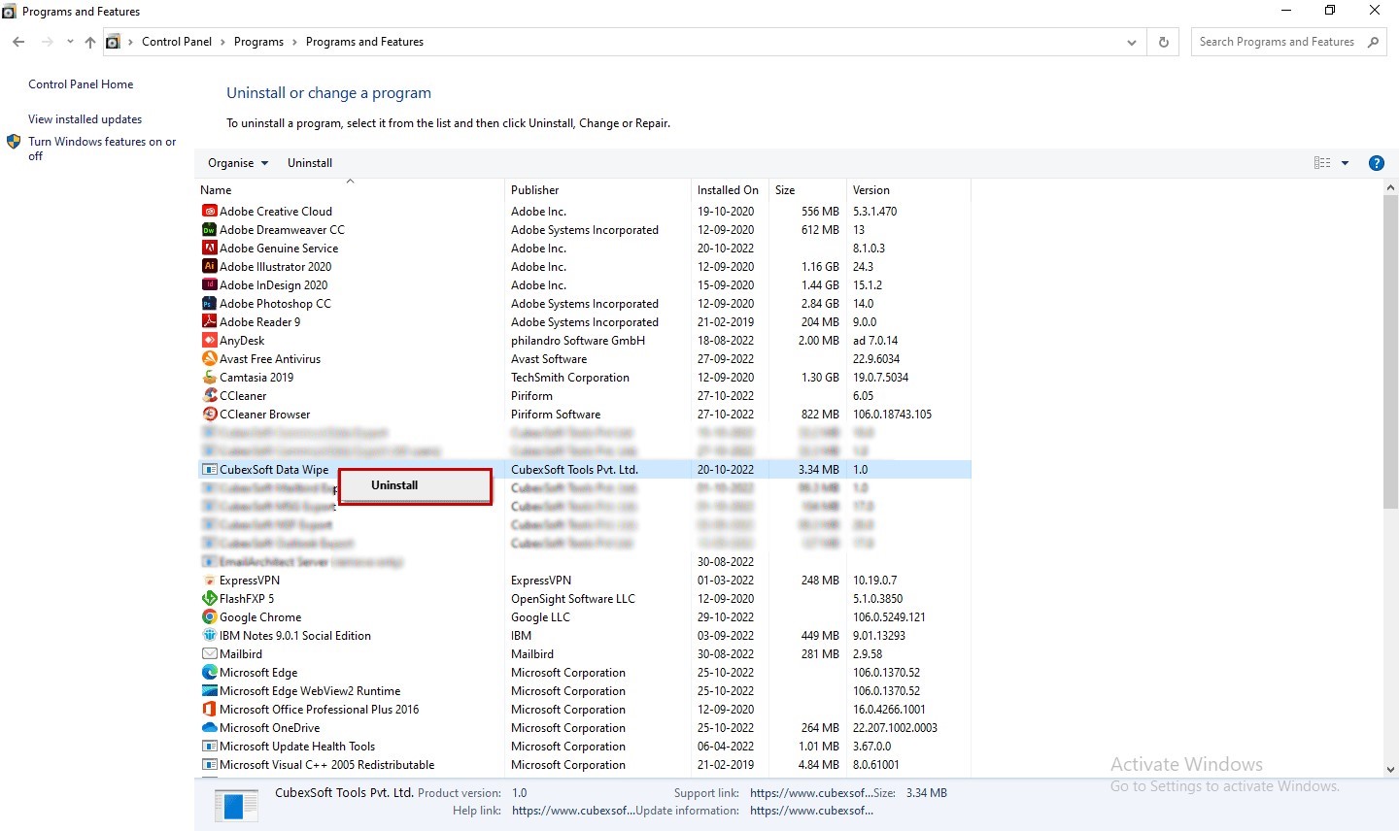Click the AnyDesk program icon
The image size is (1399, 831).
pos(209,340)
